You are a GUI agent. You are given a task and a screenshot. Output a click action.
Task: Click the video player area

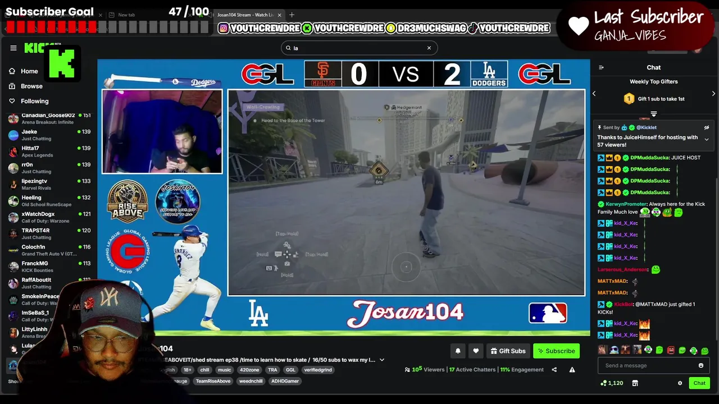point(344,198)
